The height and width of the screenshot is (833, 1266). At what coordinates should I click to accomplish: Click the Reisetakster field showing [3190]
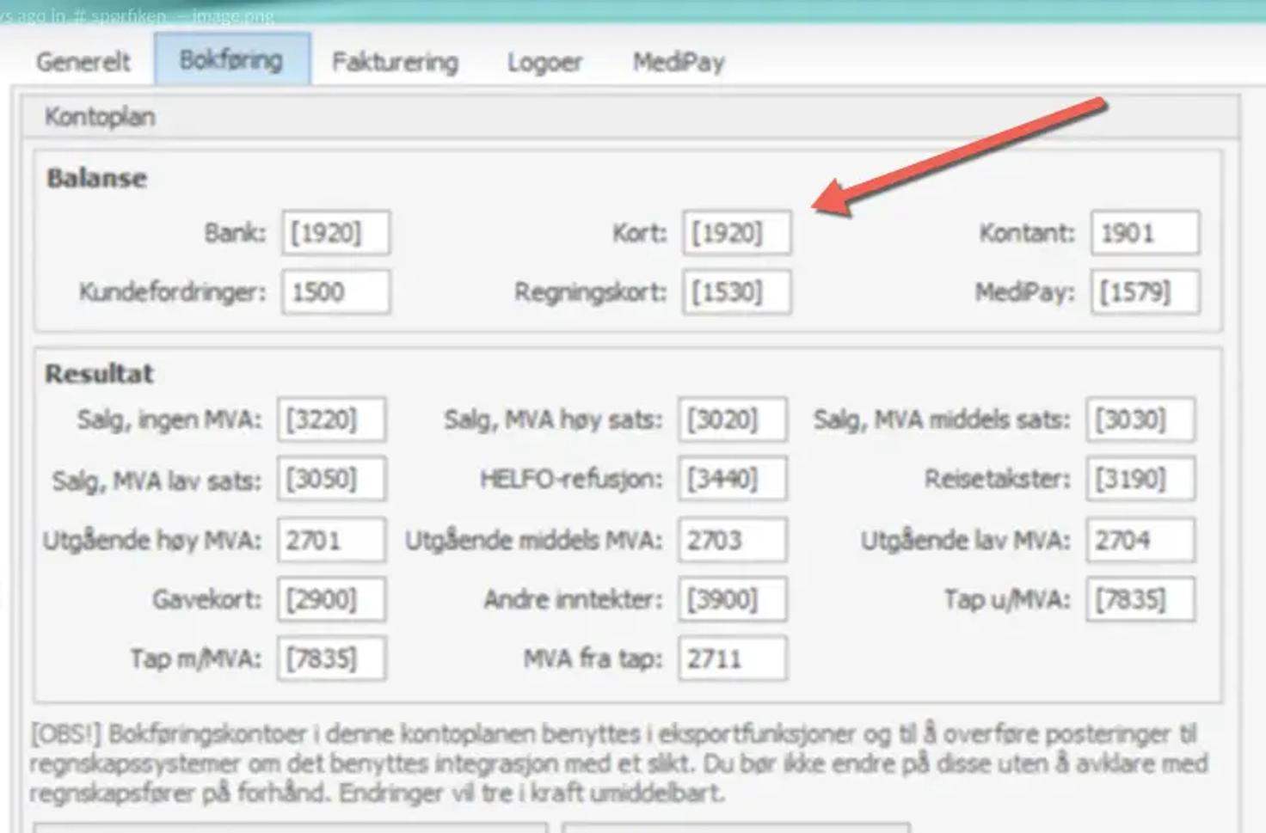(1140, 479)
